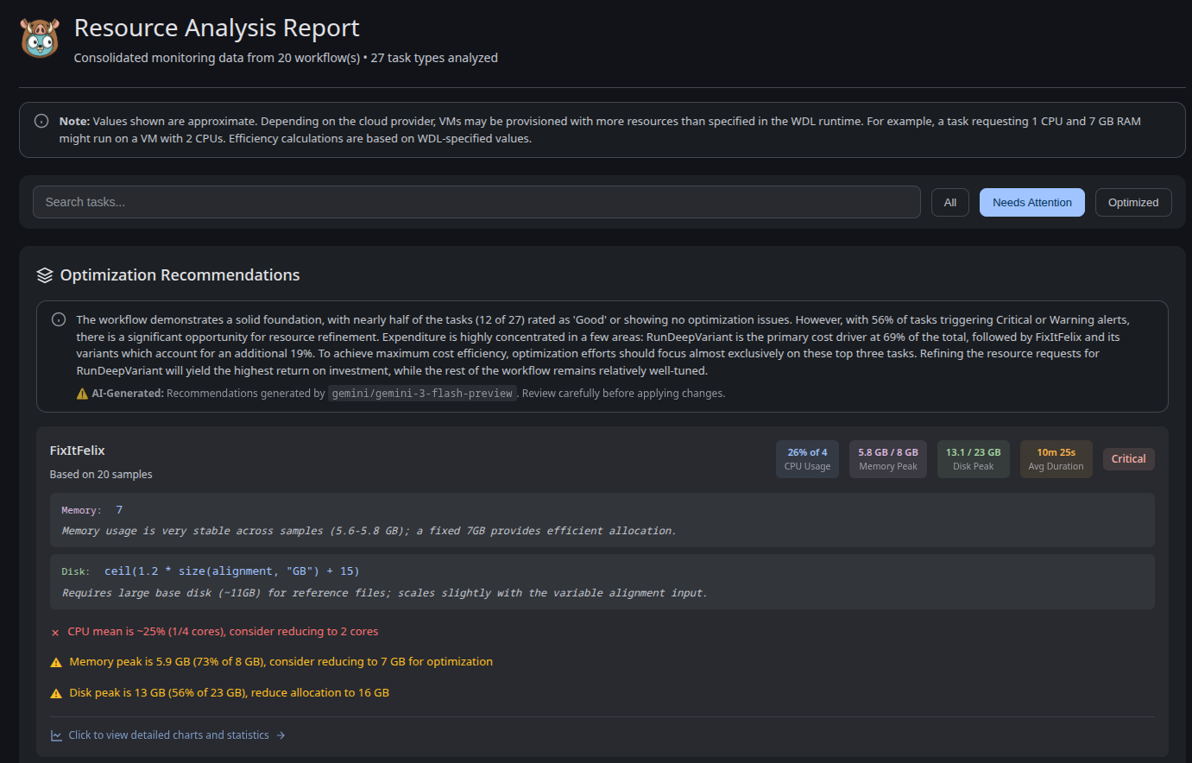
Task: Click the warning icon beside Memory peak message
Action: pos(56,663)
